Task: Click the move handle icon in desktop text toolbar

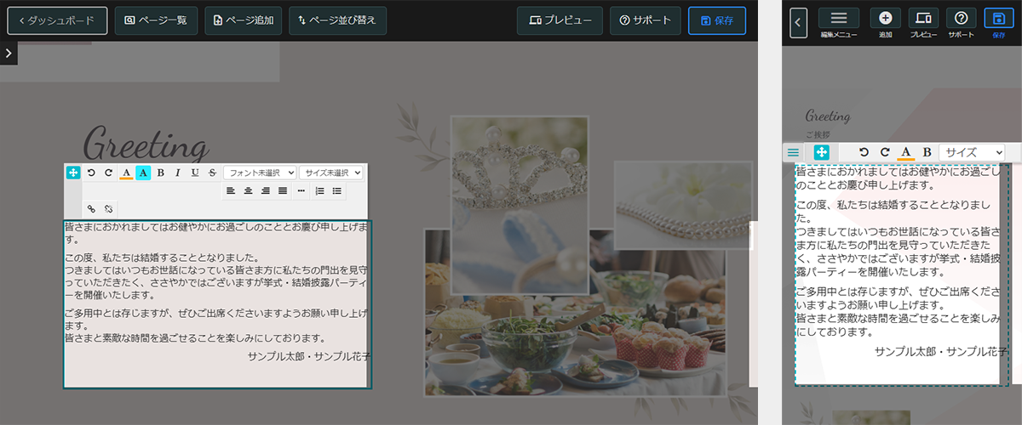Action: [x=73, y=173]
